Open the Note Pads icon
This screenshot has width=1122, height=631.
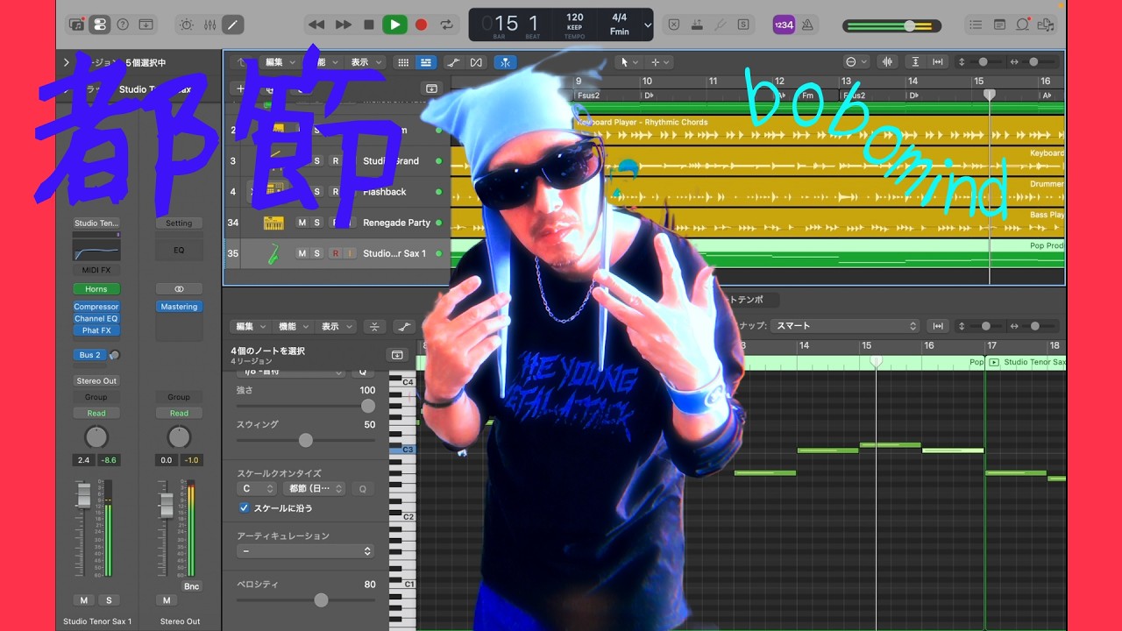(999, 25)
